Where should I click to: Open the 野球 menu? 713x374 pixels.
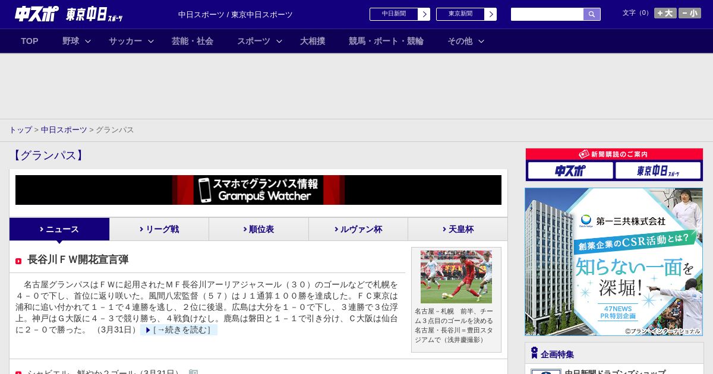pyautogui.click(x=71, y=41)
